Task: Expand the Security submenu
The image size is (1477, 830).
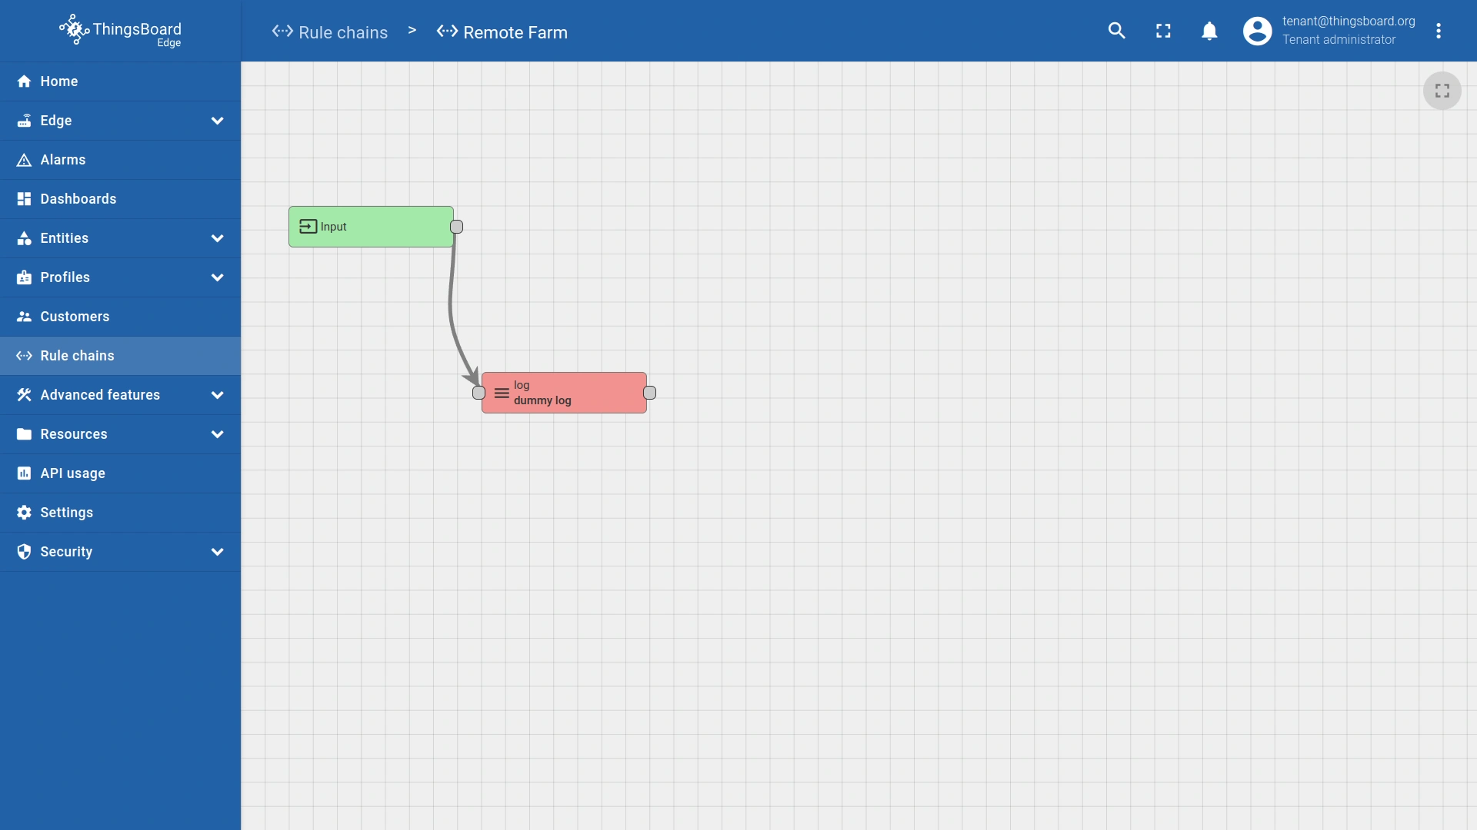Action: click(x=217, y=552)
